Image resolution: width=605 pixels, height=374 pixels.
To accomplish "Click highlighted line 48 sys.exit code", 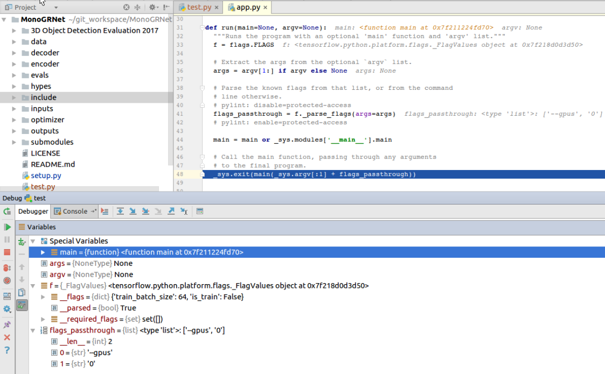I will [314, 174].
